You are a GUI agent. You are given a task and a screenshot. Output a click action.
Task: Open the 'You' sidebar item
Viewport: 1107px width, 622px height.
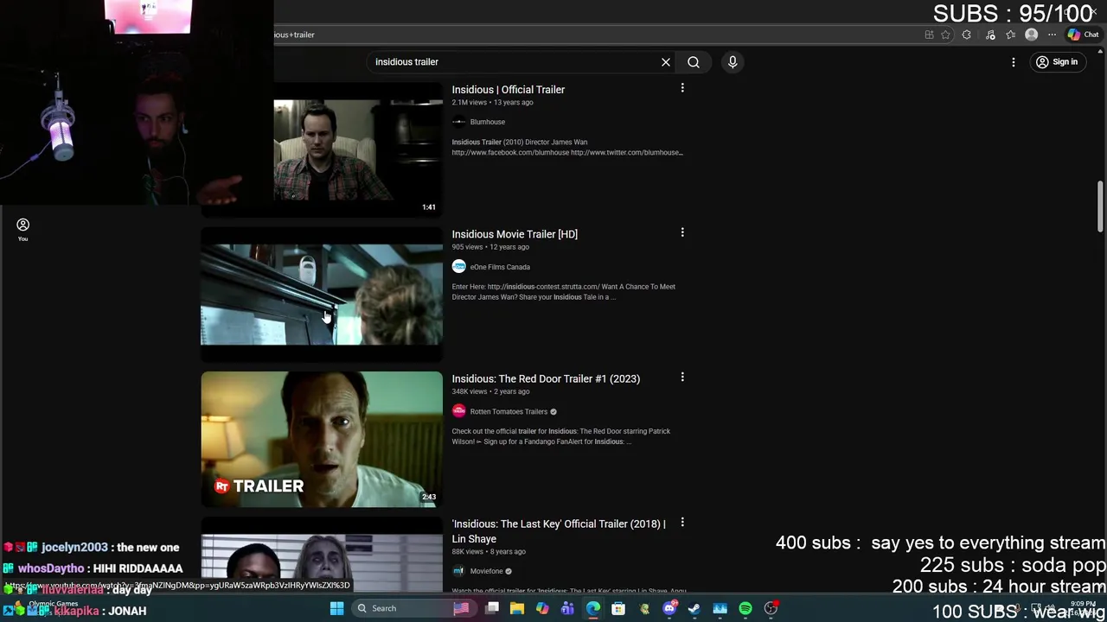coord(22,230)
